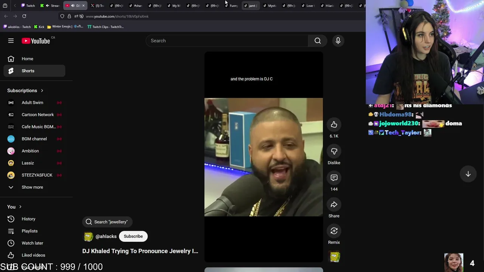Screen dimensions: 484x272
Task: Click the DJ Khaled short title text
Action: (x=140, y=251)
